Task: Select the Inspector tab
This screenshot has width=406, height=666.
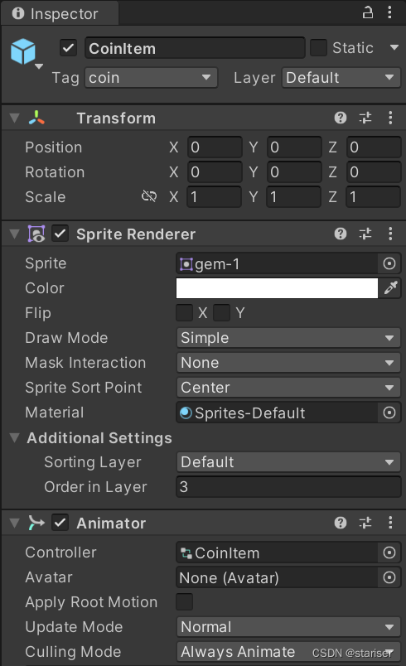Action: 60,13
